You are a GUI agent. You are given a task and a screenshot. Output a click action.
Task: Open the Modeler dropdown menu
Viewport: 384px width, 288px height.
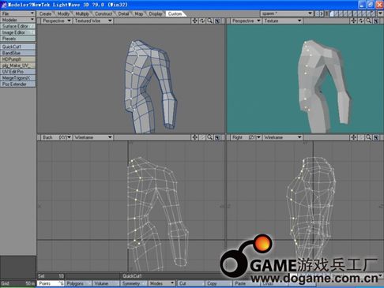point(17,20)
